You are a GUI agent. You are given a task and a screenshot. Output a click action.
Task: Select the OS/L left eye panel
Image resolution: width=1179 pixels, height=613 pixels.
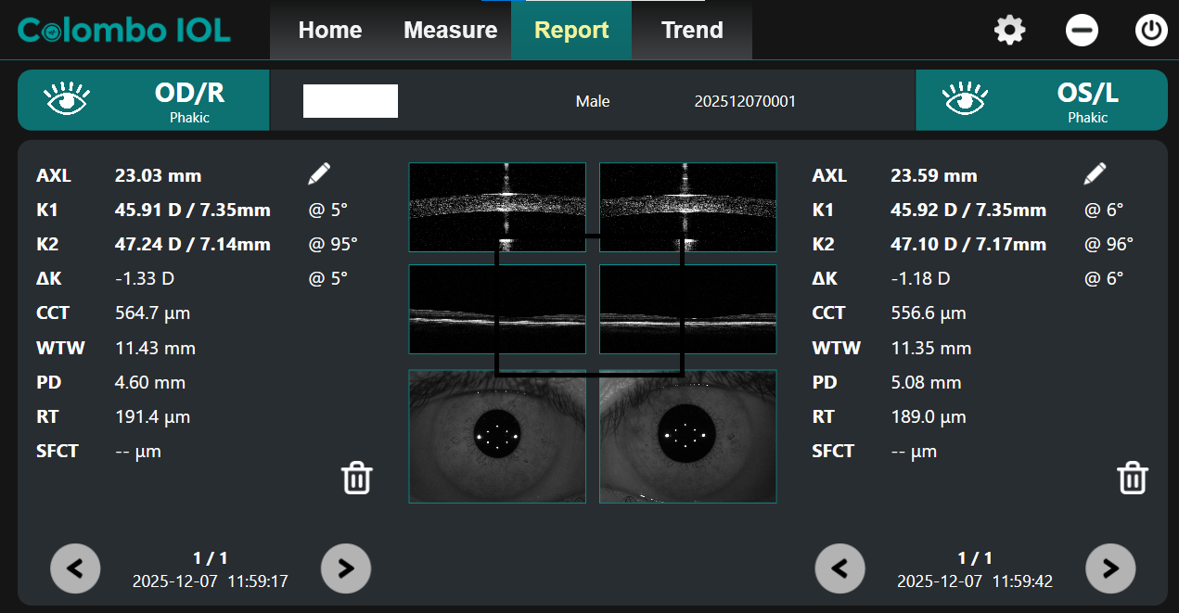tap(1041, 100)
